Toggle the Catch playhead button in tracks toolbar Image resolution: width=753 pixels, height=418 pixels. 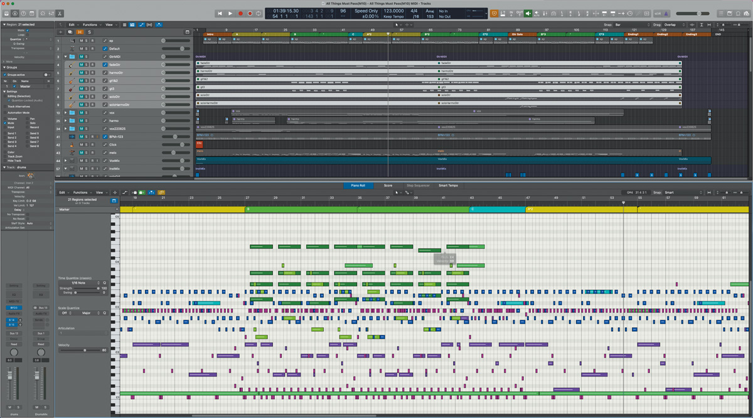tap(159, 24)
